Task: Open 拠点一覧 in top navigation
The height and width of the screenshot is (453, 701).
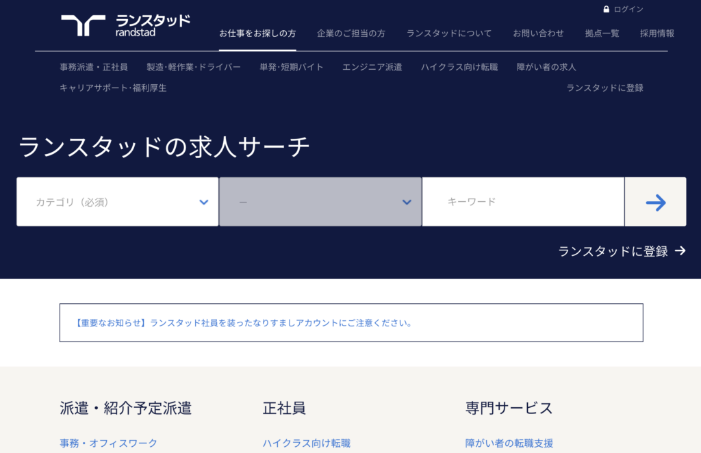Action: (602, 33)
